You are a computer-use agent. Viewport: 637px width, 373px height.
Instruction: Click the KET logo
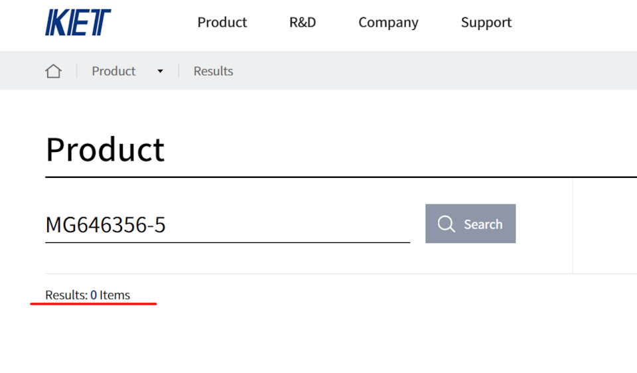pyautogui.click(x=78, y=23)
